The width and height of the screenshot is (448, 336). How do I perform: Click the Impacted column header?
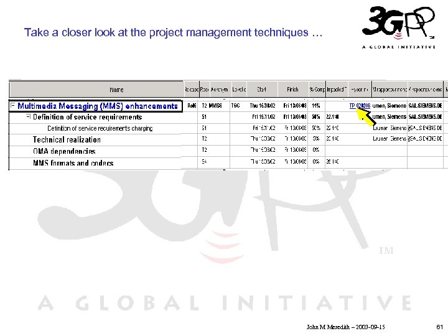tap(336, 90)
